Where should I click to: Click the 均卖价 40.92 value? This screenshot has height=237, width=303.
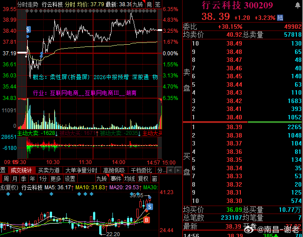[234, 35]
